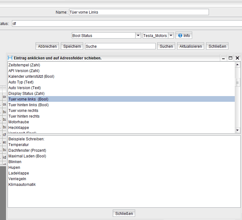This screenshot has height=220, width=242.
Task: Click the Speichern button
Action: [72, 46]
